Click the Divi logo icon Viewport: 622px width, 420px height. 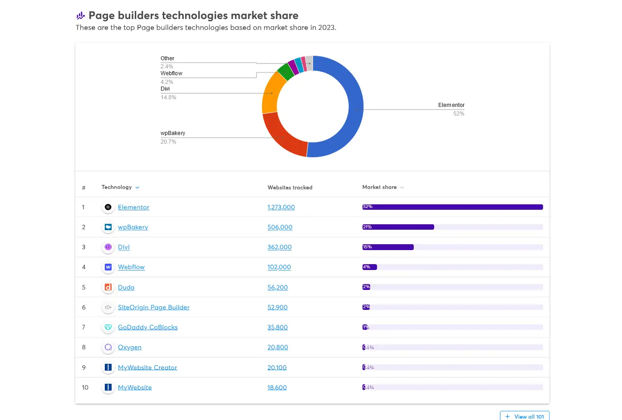[108, 247]
